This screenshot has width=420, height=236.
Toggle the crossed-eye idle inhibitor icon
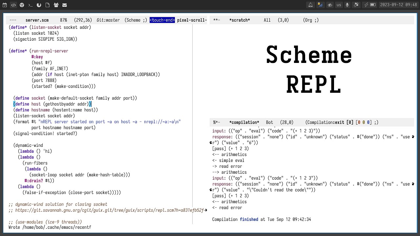330,5
